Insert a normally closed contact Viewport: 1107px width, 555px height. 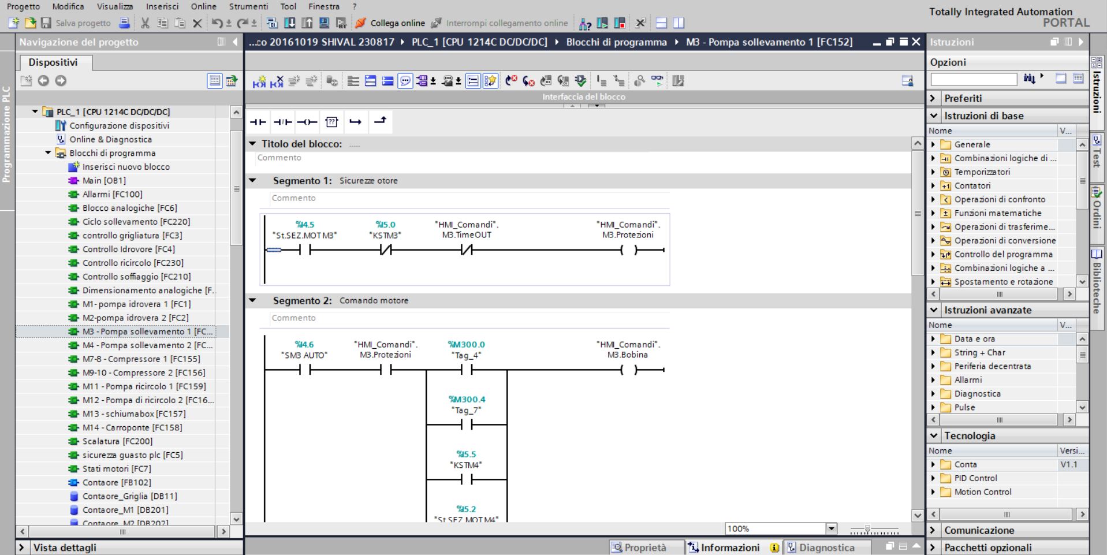coord(282,122)
